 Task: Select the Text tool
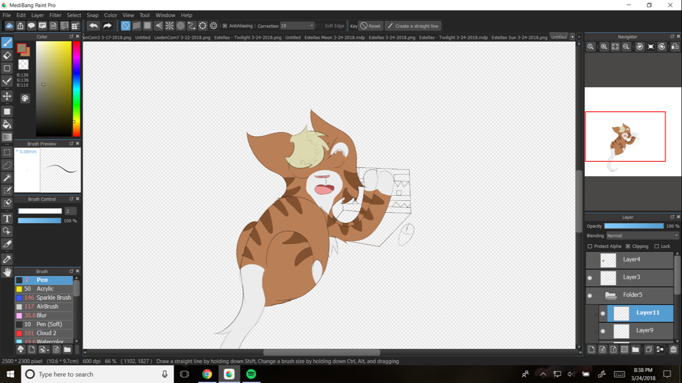point(7,219)
